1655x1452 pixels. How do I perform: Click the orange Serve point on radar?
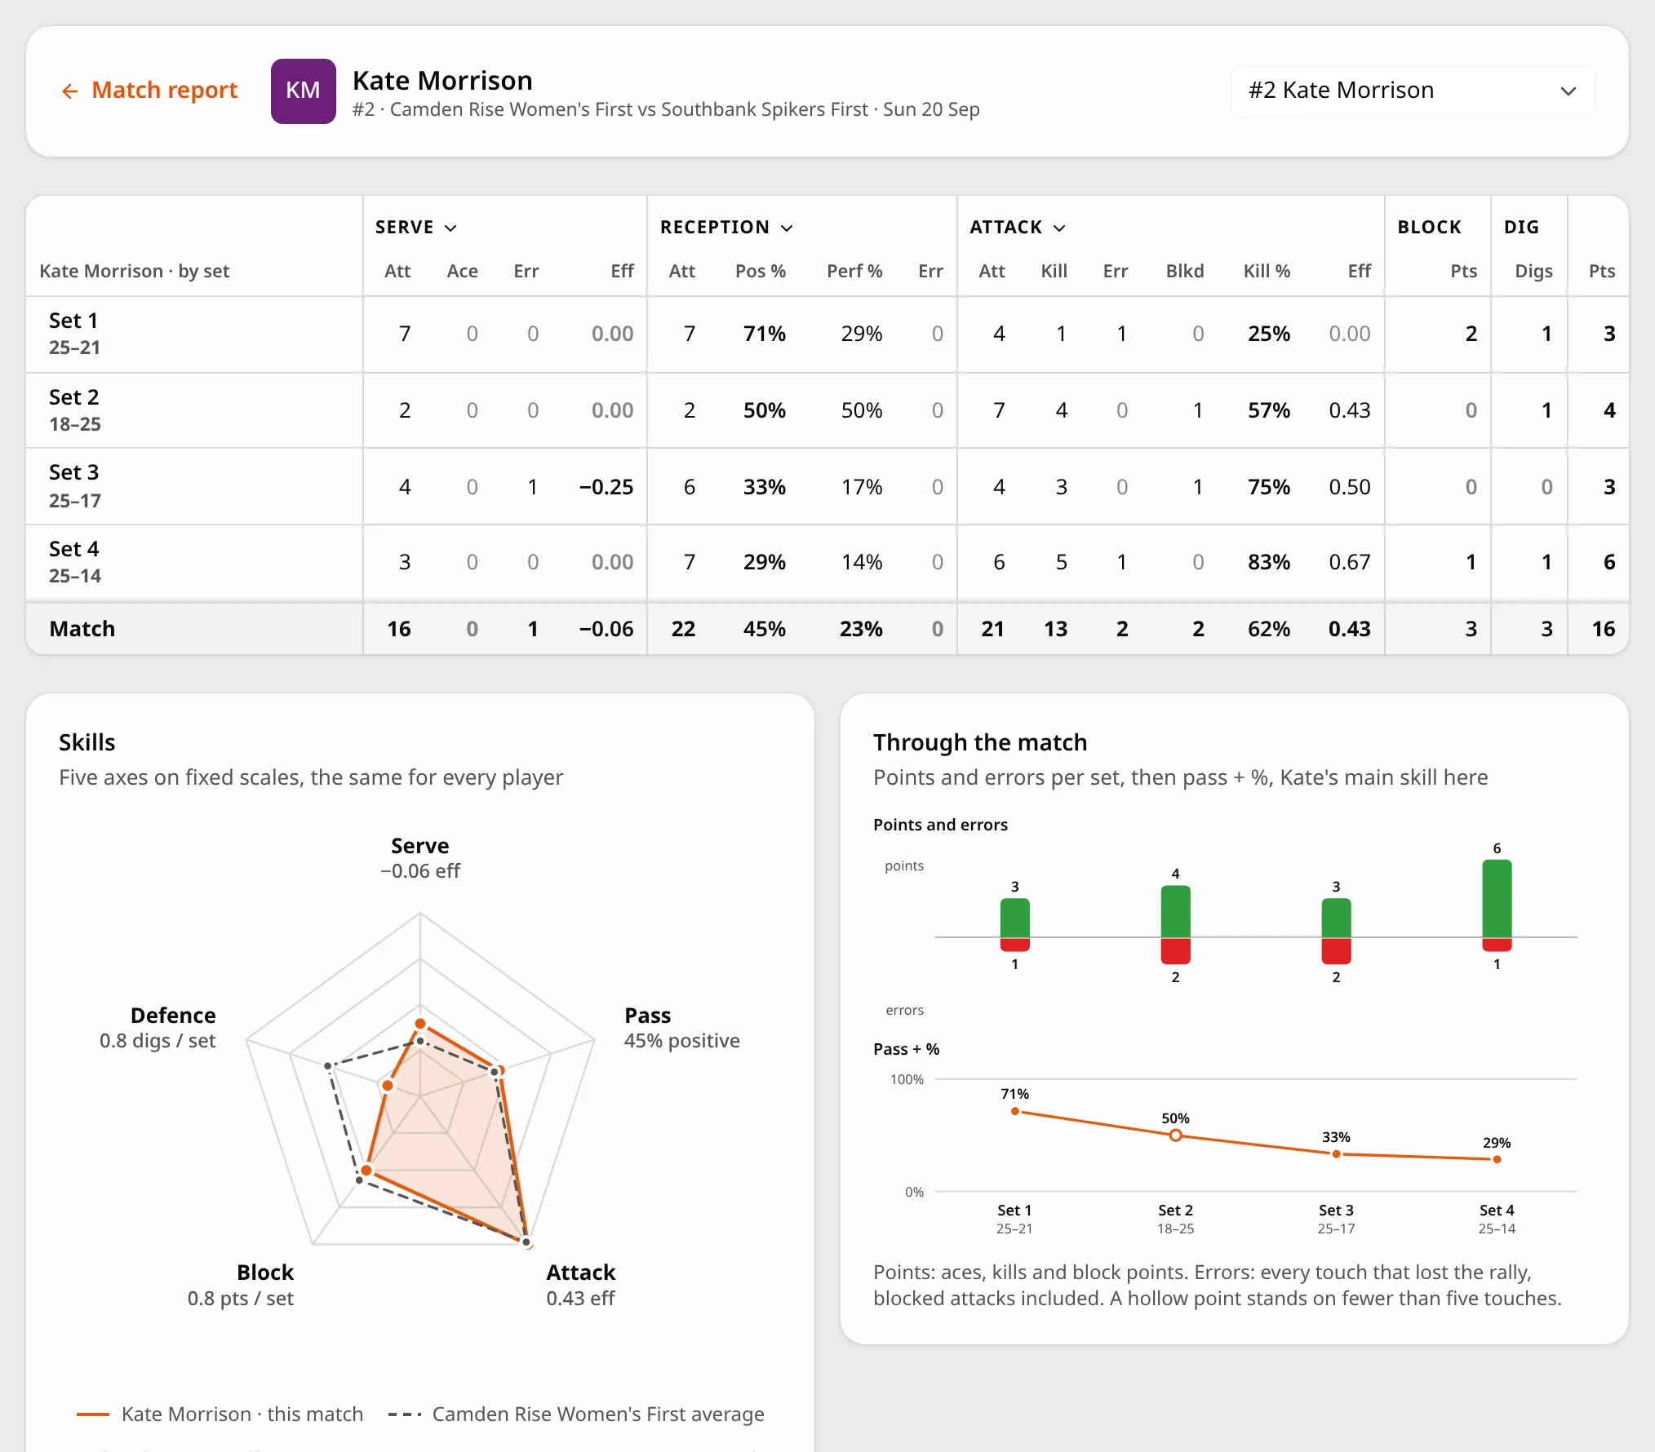[420, 1024]
